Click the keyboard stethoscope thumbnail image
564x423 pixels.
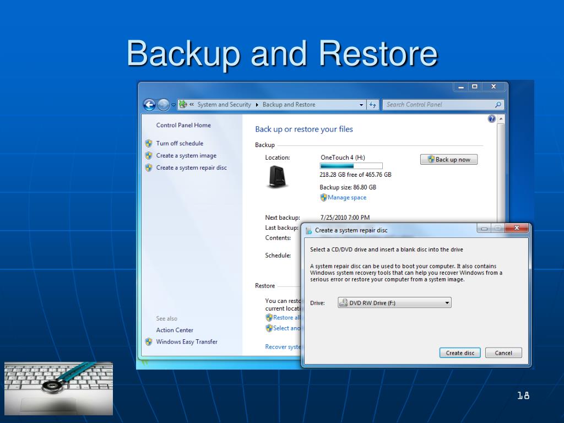[x=58, y=388]
